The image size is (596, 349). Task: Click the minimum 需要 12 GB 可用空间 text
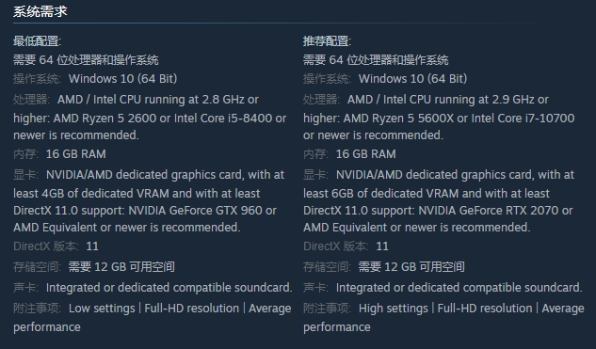coord(121,266)
